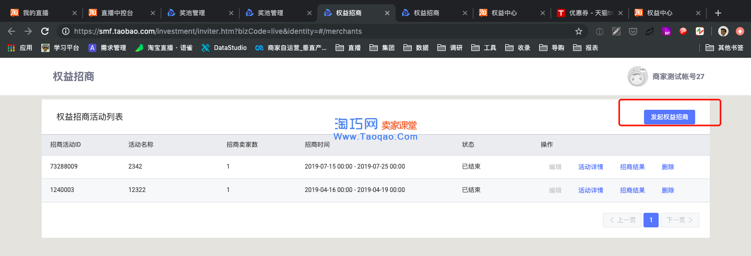This screenshot has height=256, width=751.
Task: Click the red Chrome update arrow icon
Action: (x=740, y=31)
